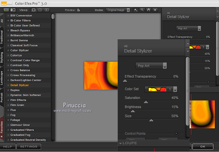This screenshot has width=219, height=152.
Task: Click the Brightness slider handle in enlarged panel
Action: point(133,111)
